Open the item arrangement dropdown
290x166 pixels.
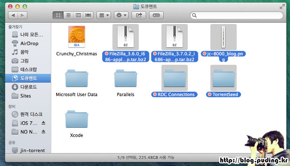coord(104,15)
